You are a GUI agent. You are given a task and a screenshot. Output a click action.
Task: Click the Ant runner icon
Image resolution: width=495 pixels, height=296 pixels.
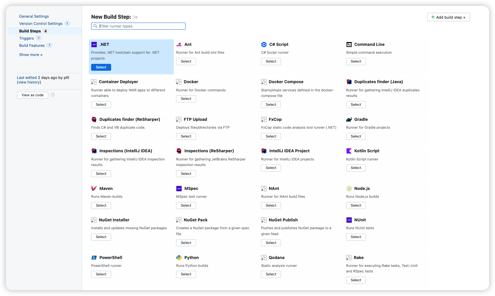click(x=179, y=45)
